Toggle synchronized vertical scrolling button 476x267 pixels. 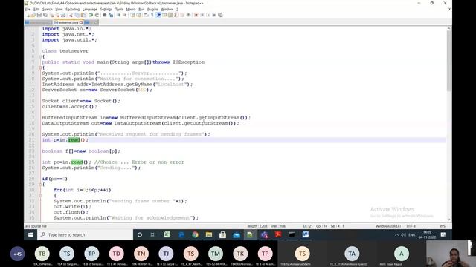[x=132, y=15]
